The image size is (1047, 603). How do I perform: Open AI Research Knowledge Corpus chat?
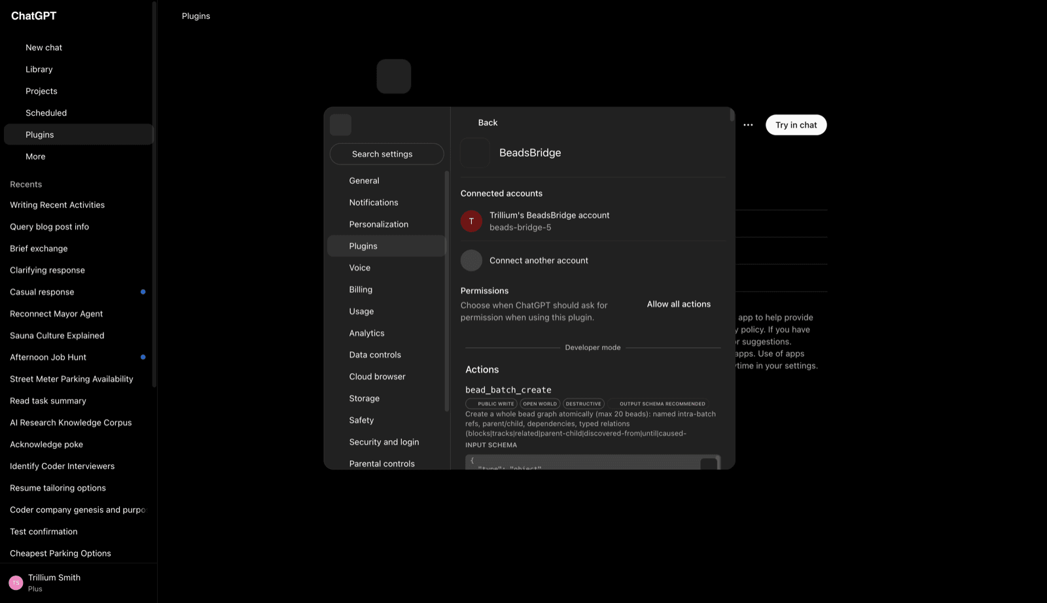click(79, 422)
